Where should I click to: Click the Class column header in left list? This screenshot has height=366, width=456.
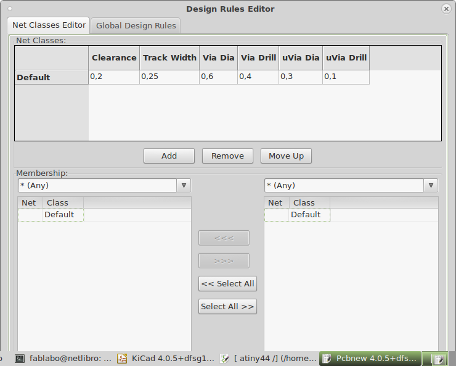point(63,202)
